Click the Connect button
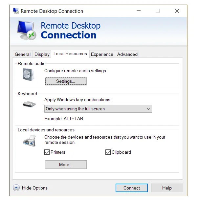This screenshot has width=200, height=202. click(132, 188)
